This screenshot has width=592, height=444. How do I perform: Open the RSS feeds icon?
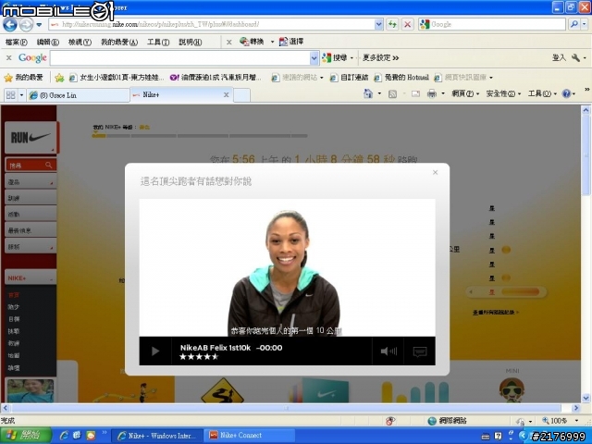[x=392, y=94]
